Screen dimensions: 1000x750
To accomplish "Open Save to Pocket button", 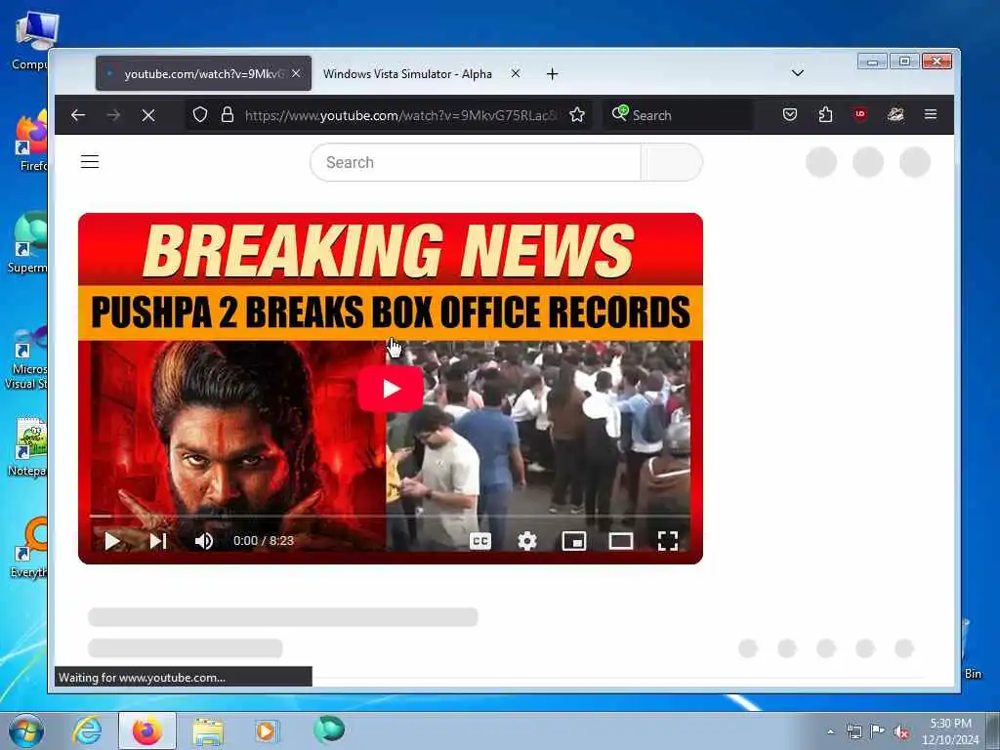I will 789,115.
